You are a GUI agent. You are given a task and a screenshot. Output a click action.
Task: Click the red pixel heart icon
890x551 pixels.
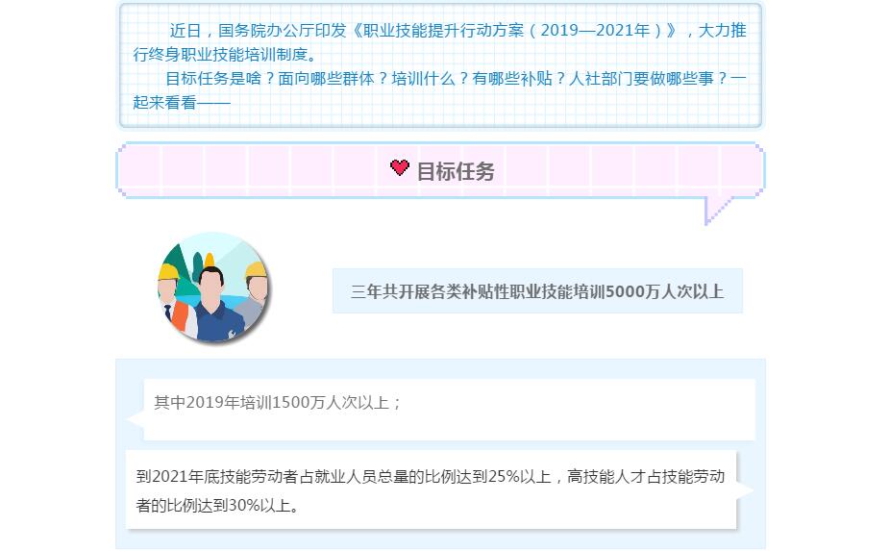click(x=400, y=167)
